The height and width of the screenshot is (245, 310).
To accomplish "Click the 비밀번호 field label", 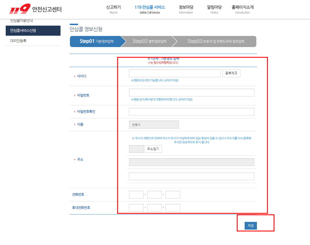I will click(83, 95).
